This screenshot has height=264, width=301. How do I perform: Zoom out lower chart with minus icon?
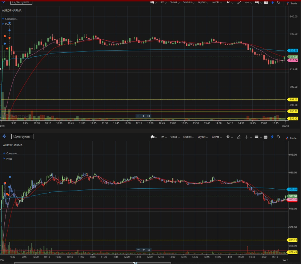click(x=139, y=250)
